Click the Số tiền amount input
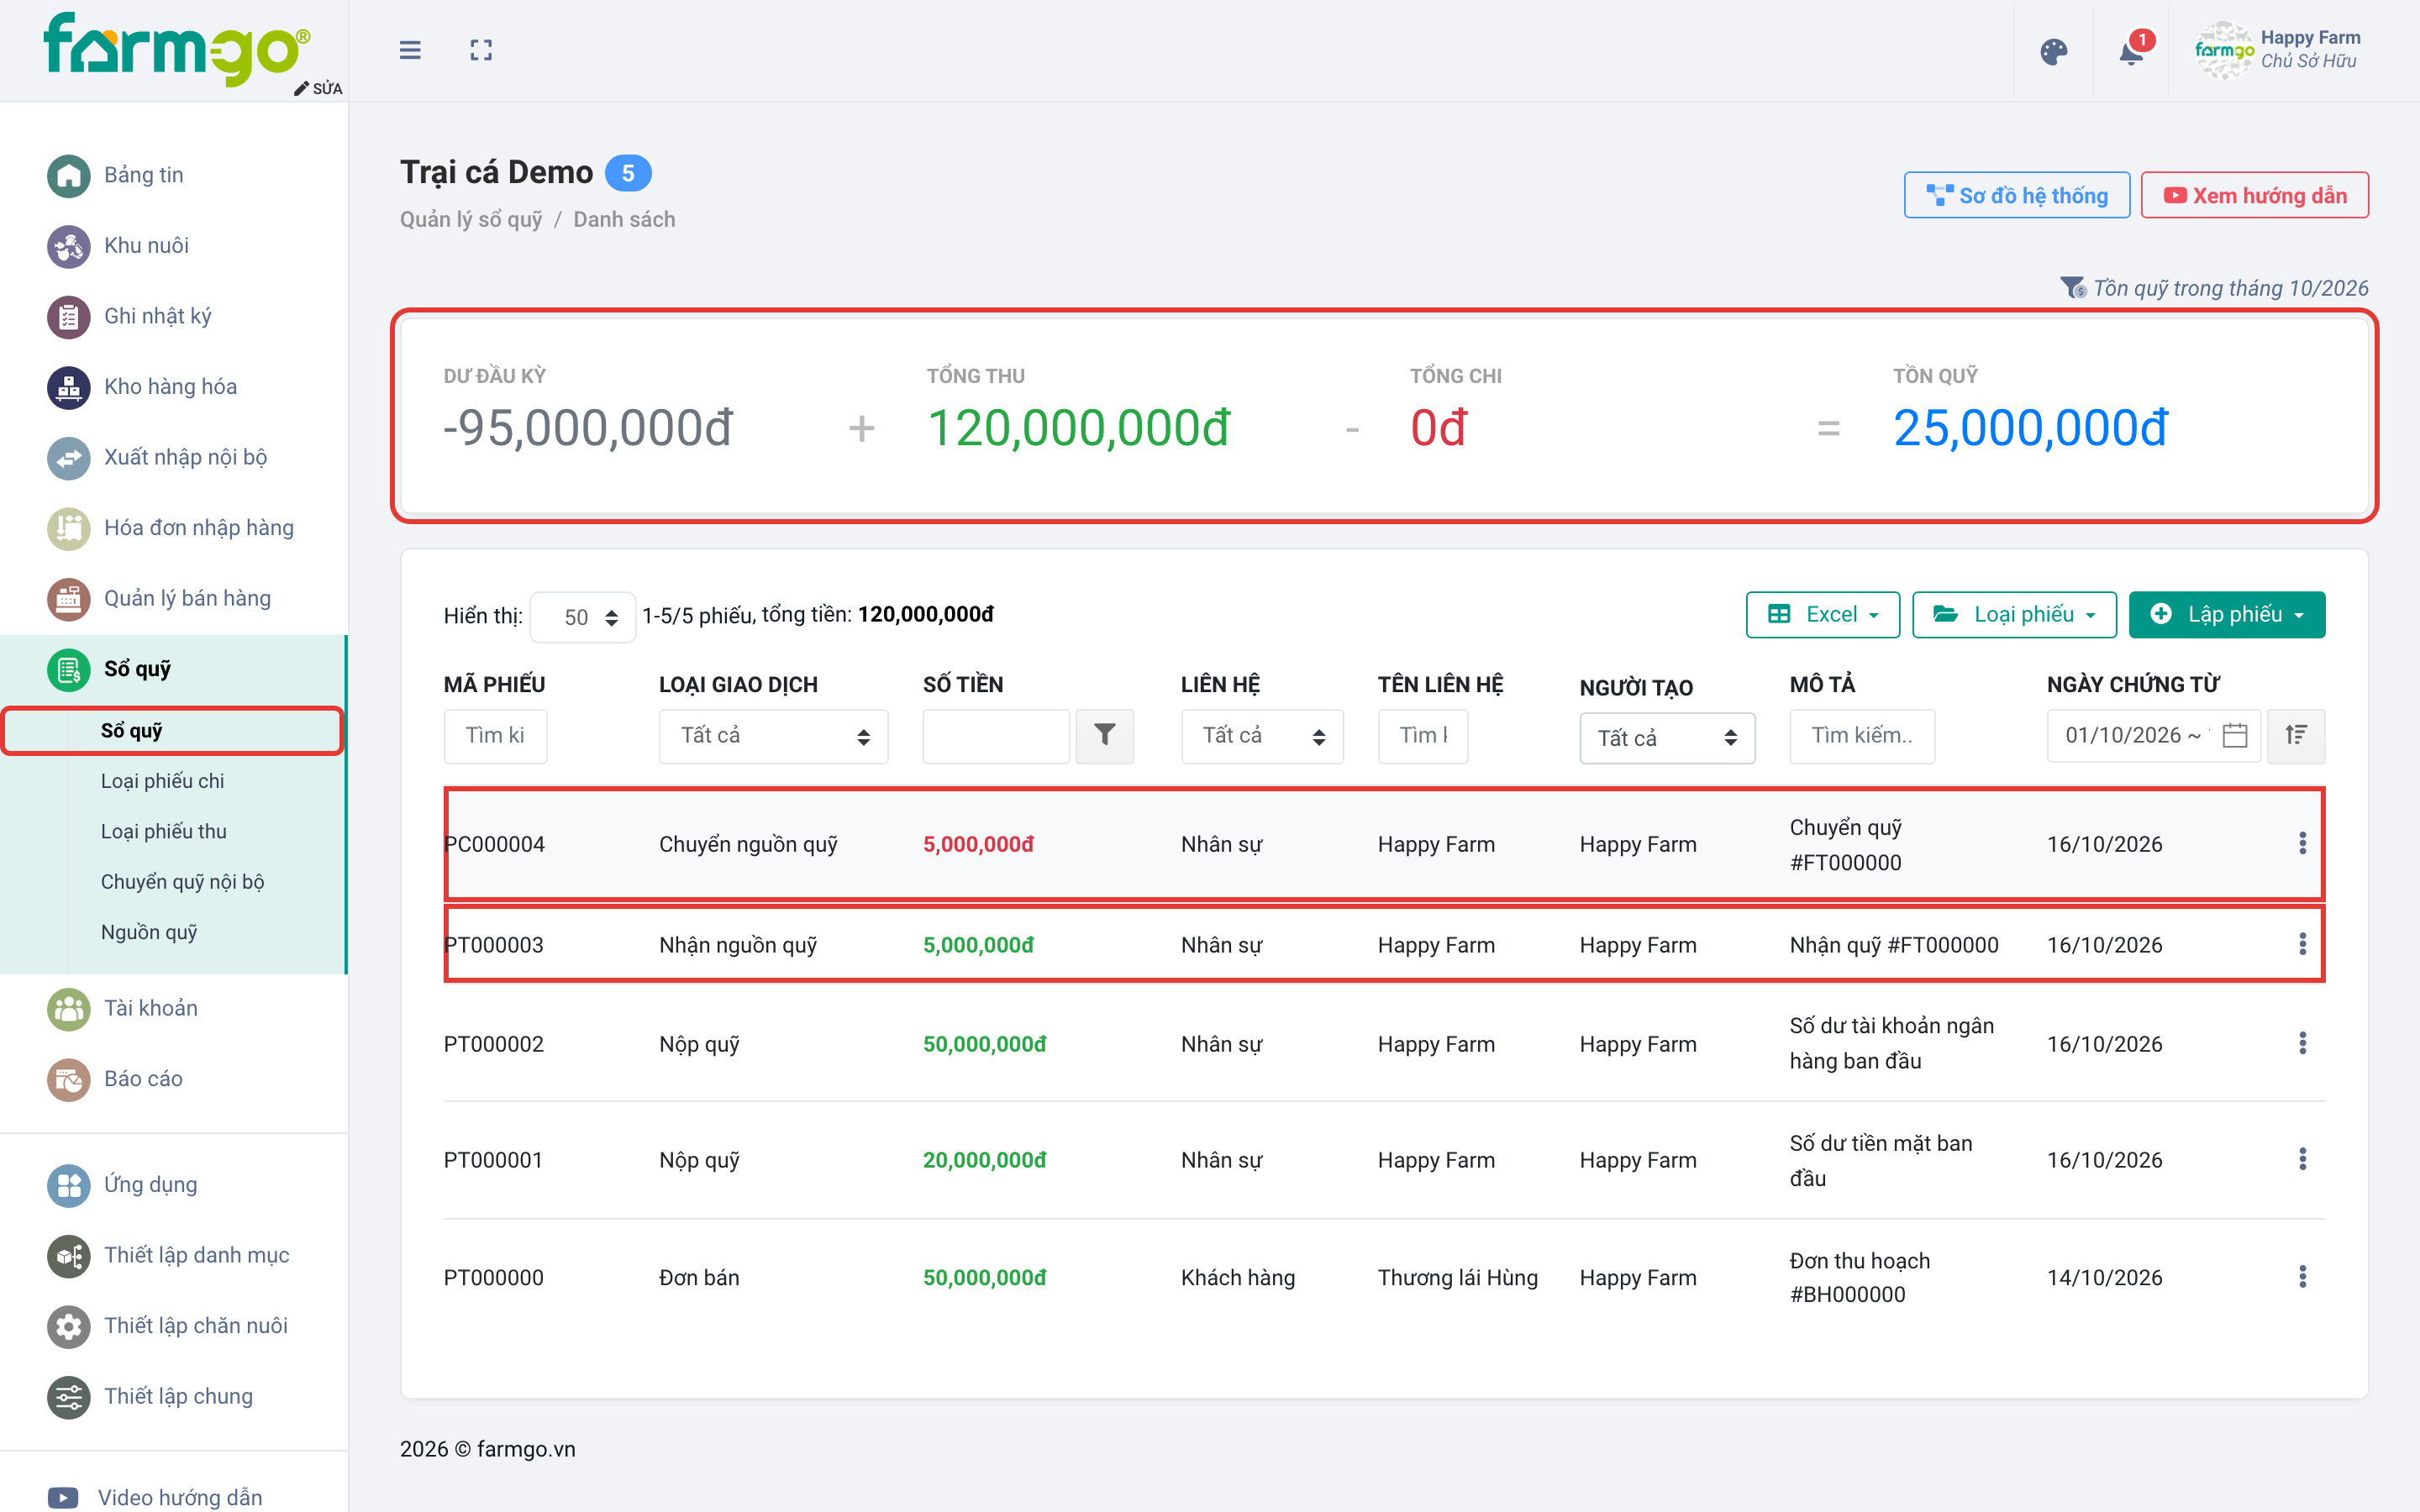The width and height of the screenshot is (2420, 1512). pos(996,736)
